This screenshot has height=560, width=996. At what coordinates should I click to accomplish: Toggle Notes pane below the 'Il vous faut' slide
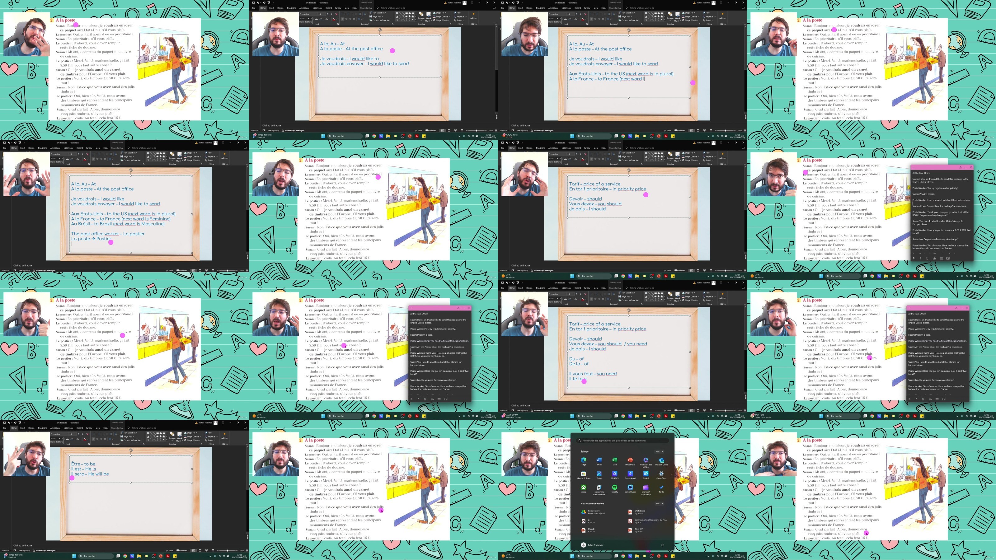tap(668, 410)
